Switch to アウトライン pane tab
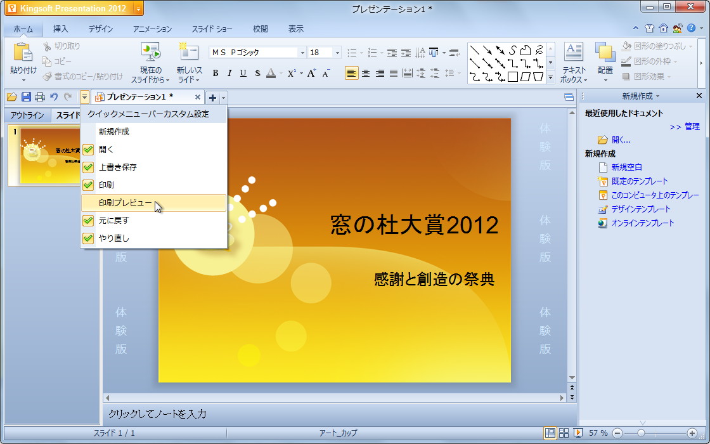Viewport: 710px width, 444px height. pos(28,115)
